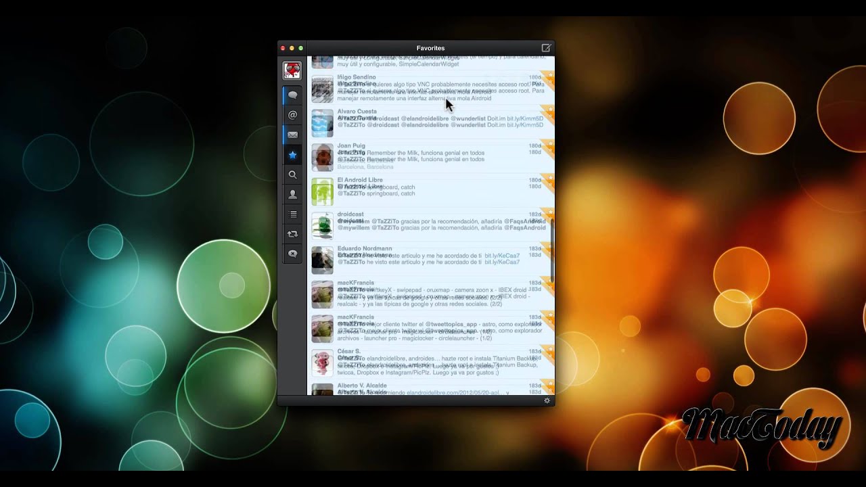Open the Lists tab icon

pos(292,214)
